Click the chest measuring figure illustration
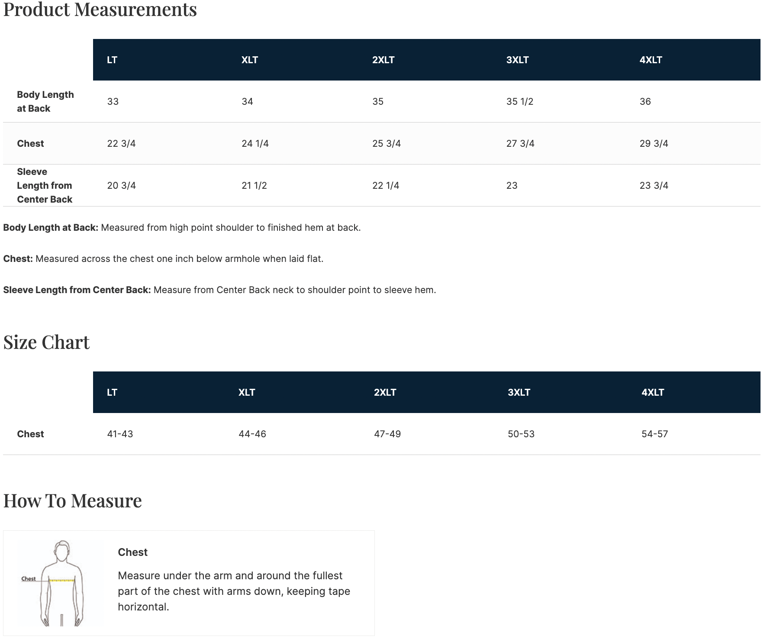Viewport: 767px width, 639px height. (61, 583)
